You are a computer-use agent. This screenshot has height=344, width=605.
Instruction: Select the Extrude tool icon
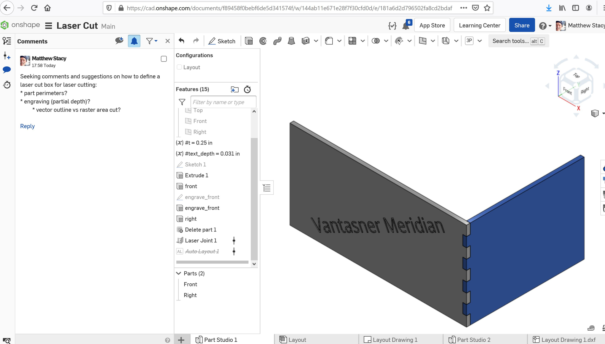249,41
